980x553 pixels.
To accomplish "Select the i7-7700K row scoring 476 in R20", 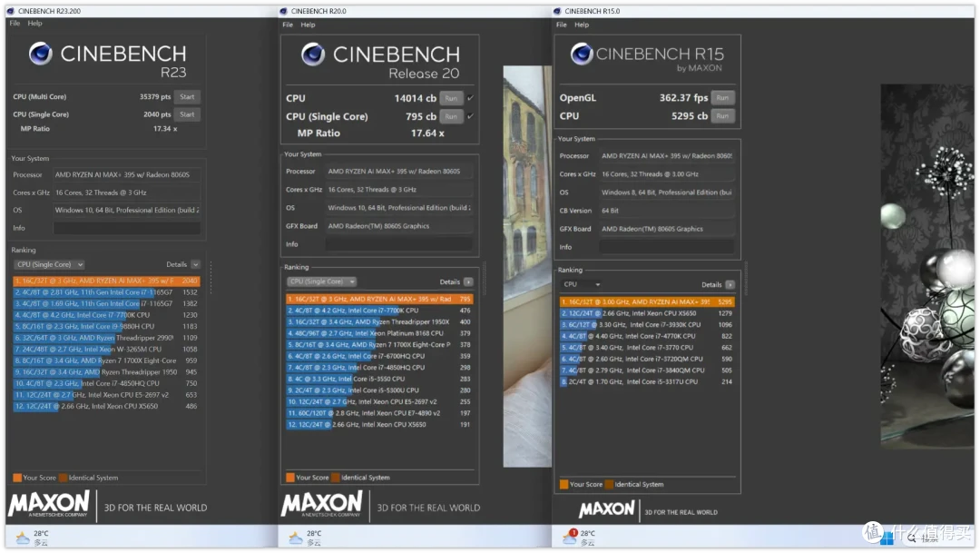I will (379, 311).
